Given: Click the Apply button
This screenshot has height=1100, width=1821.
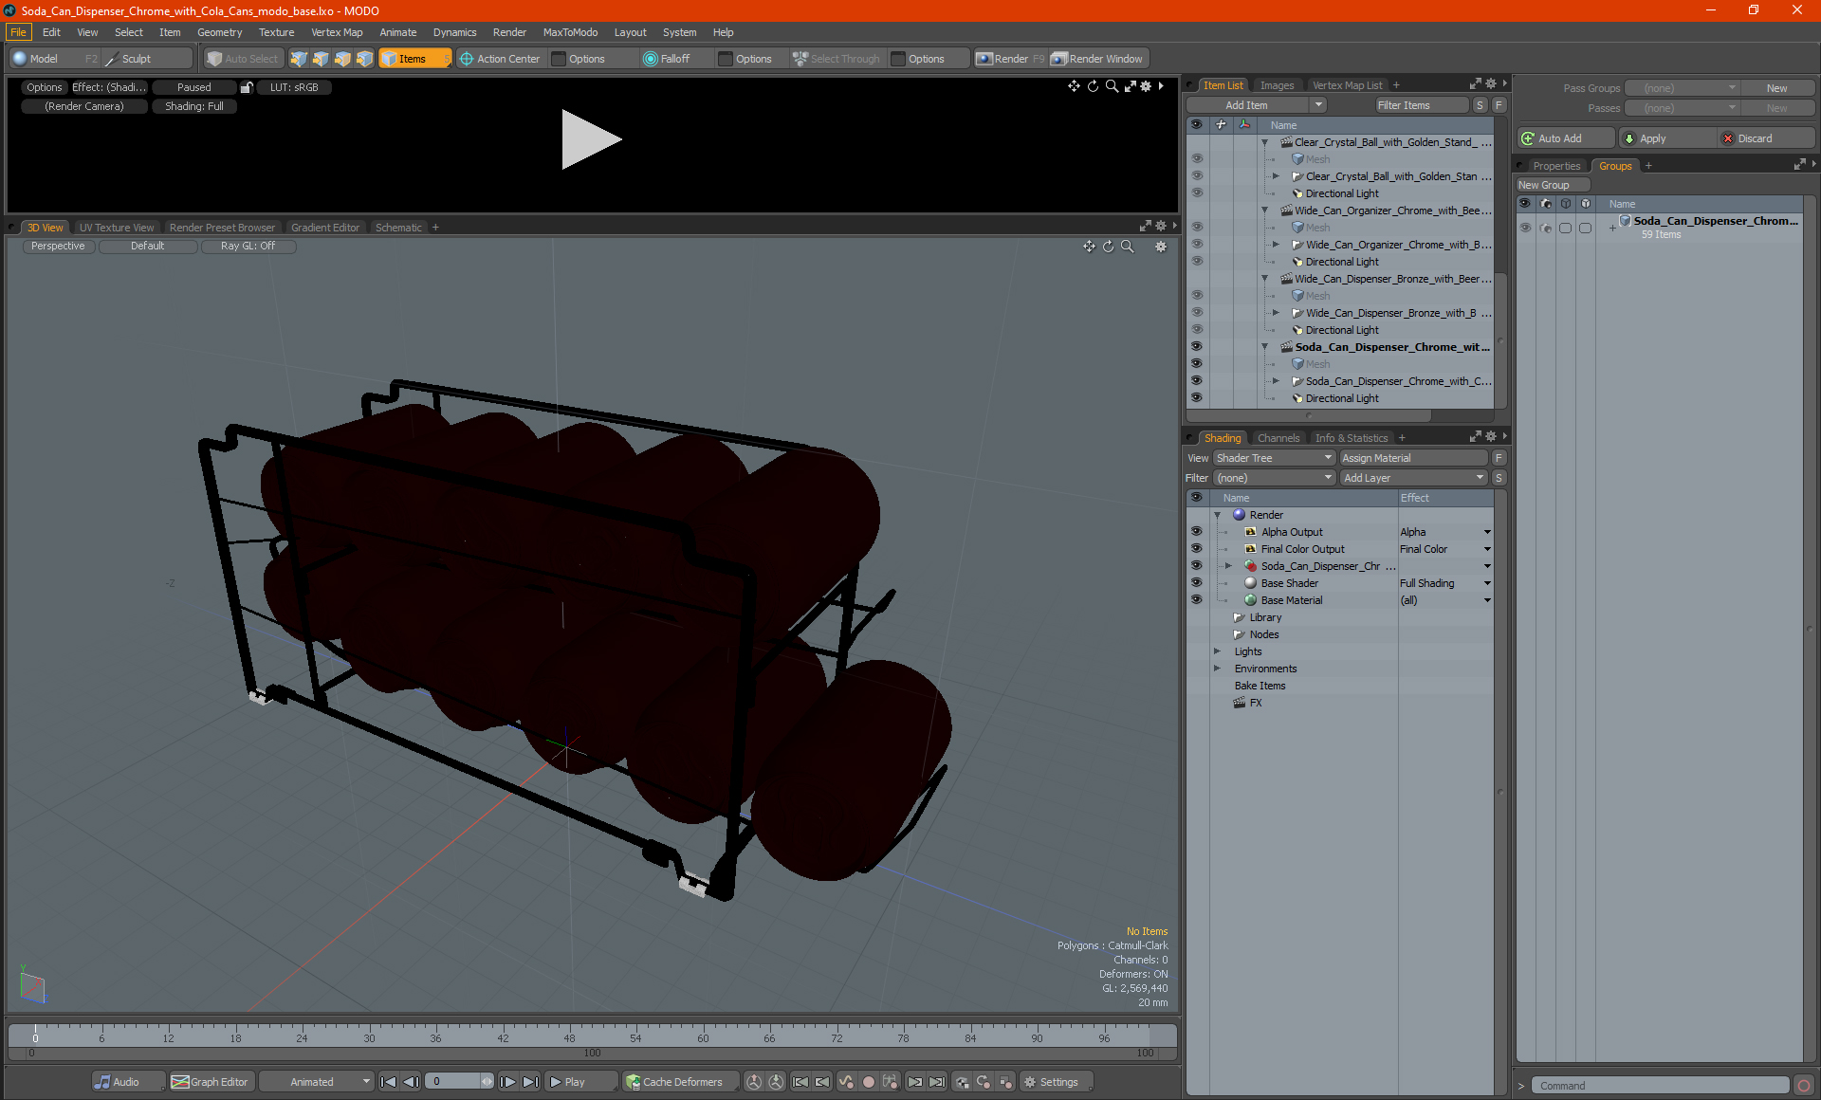Looking at the screenshot, I should coord(1666,138).
